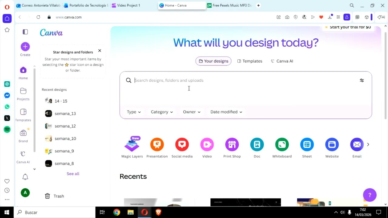Create a new Sheet
This screenshot has width=388, height=218.
pos(307,144)
